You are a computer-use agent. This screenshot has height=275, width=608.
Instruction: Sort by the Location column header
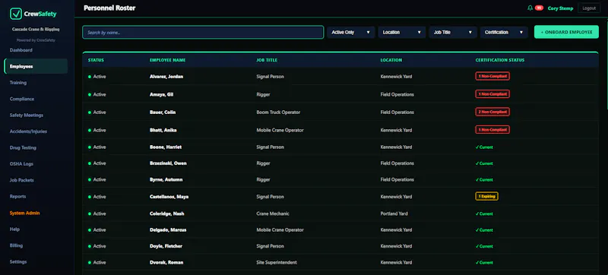click(x=391, y=60)
